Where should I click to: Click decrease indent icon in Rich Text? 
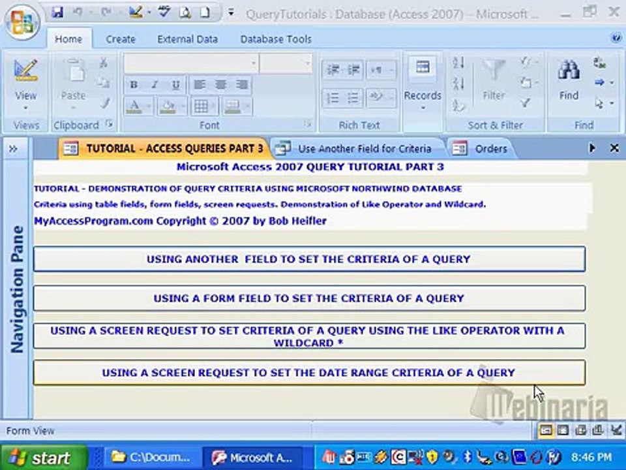[333, 70]
